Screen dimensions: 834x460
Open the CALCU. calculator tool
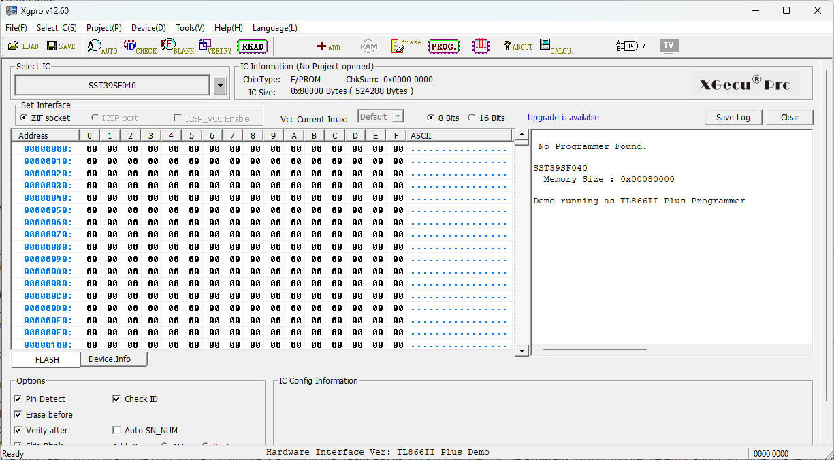coord(556,46)
